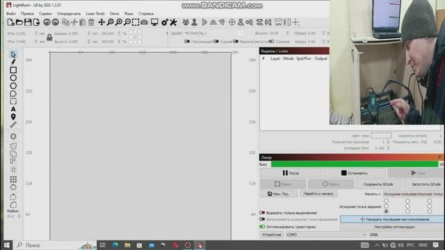Click 'Сохранить GCode' button
The width and height of the screenshot is (445, 250).
[378, 184]
